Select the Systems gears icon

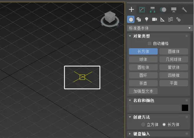click(x=178, y=19)
